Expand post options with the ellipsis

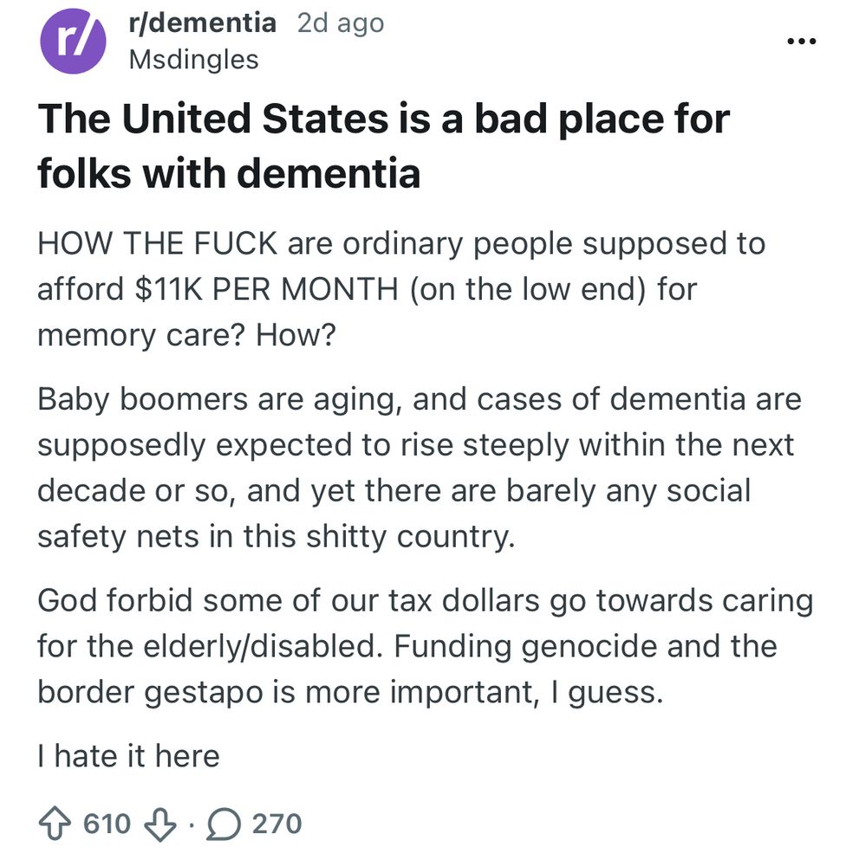pyautogui.click(x=803, y=40)
